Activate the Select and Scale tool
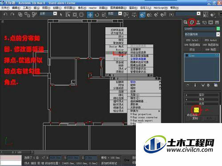 (104, 15)
